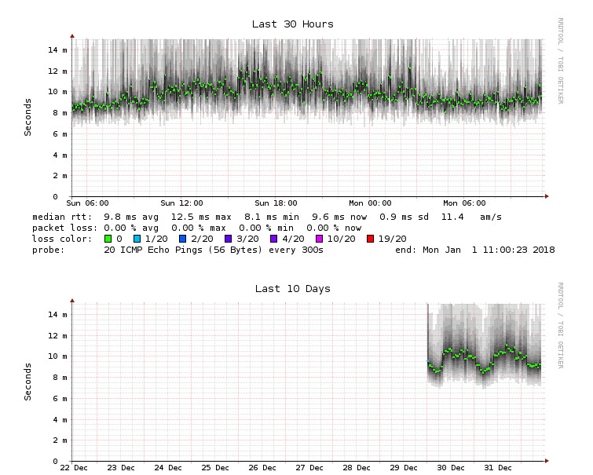593x475 pixels.
Task: Click the 6 m tick on the 30 Hours graph
Action: (60, 134)
